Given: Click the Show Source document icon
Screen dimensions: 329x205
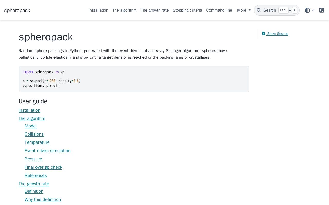Looking at the screenshot, I should [x=264, y=34].
